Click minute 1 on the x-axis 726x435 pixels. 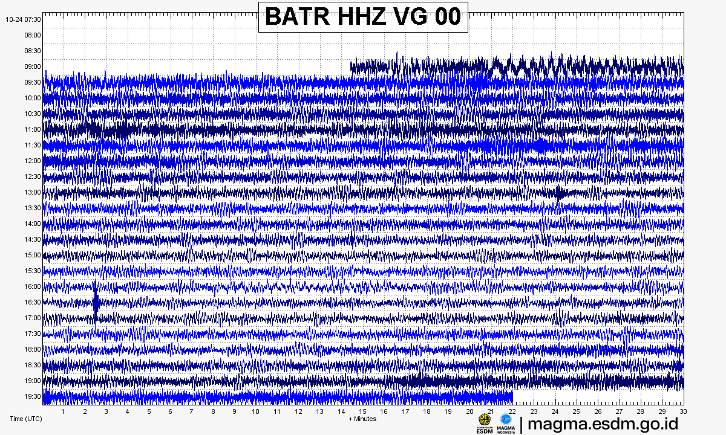tap(64, 411)
